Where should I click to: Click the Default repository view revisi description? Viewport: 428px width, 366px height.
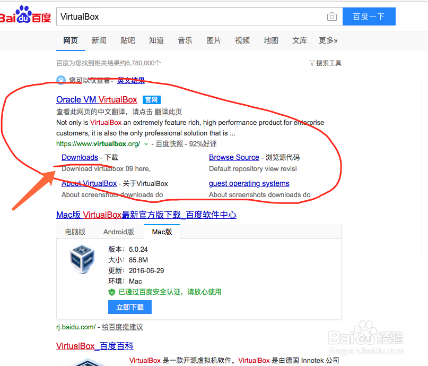(x=253, y=168)
